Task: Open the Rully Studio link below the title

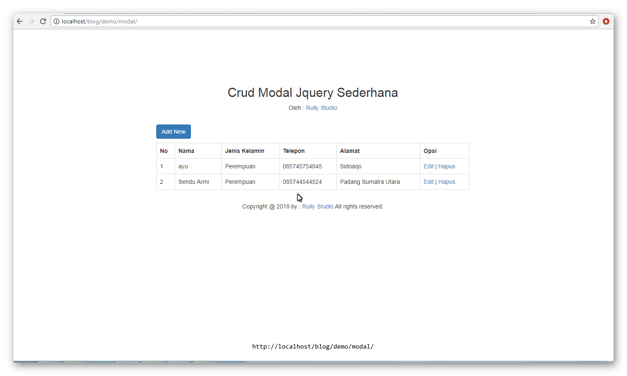Action: (321, 108)
